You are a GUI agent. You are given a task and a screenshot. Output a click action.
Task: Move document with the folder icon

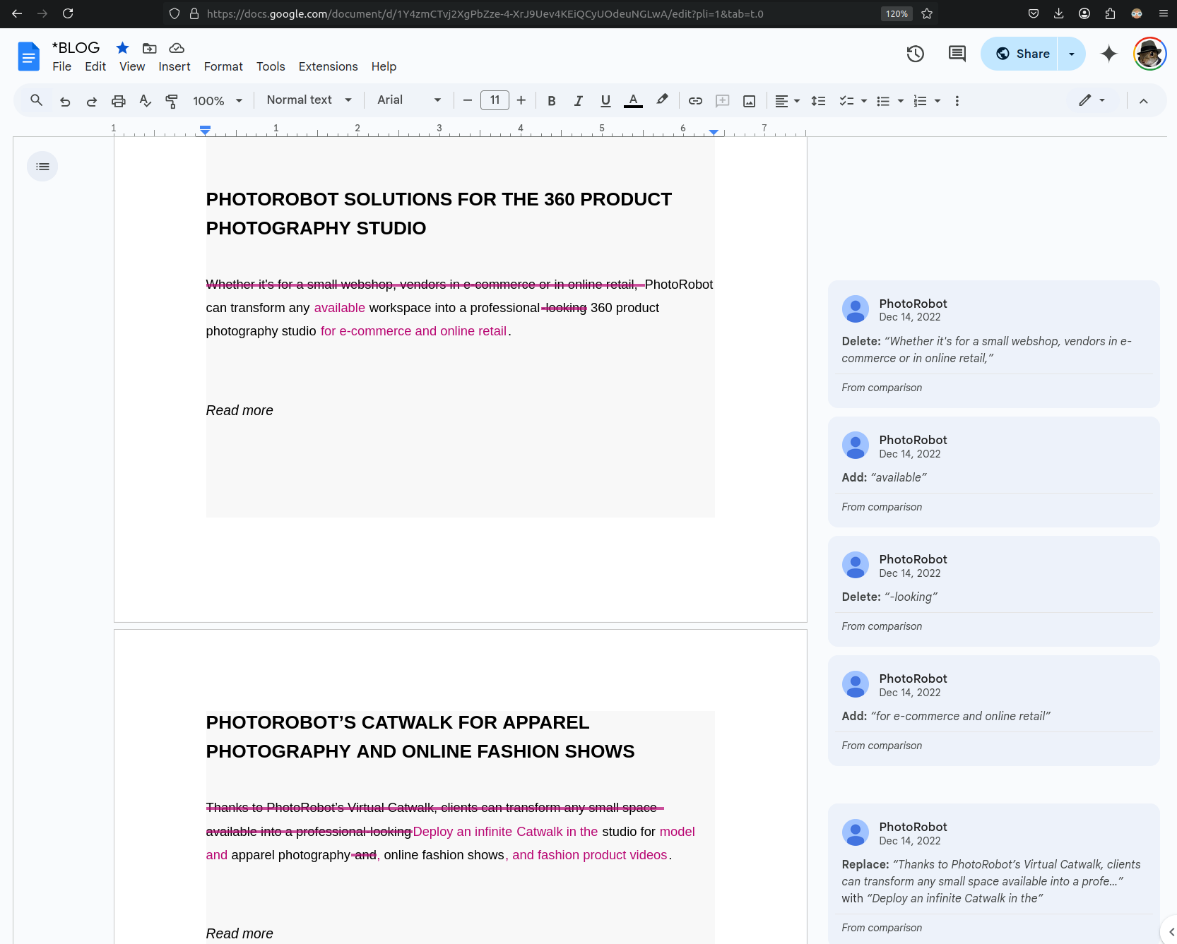coord(149,48)
